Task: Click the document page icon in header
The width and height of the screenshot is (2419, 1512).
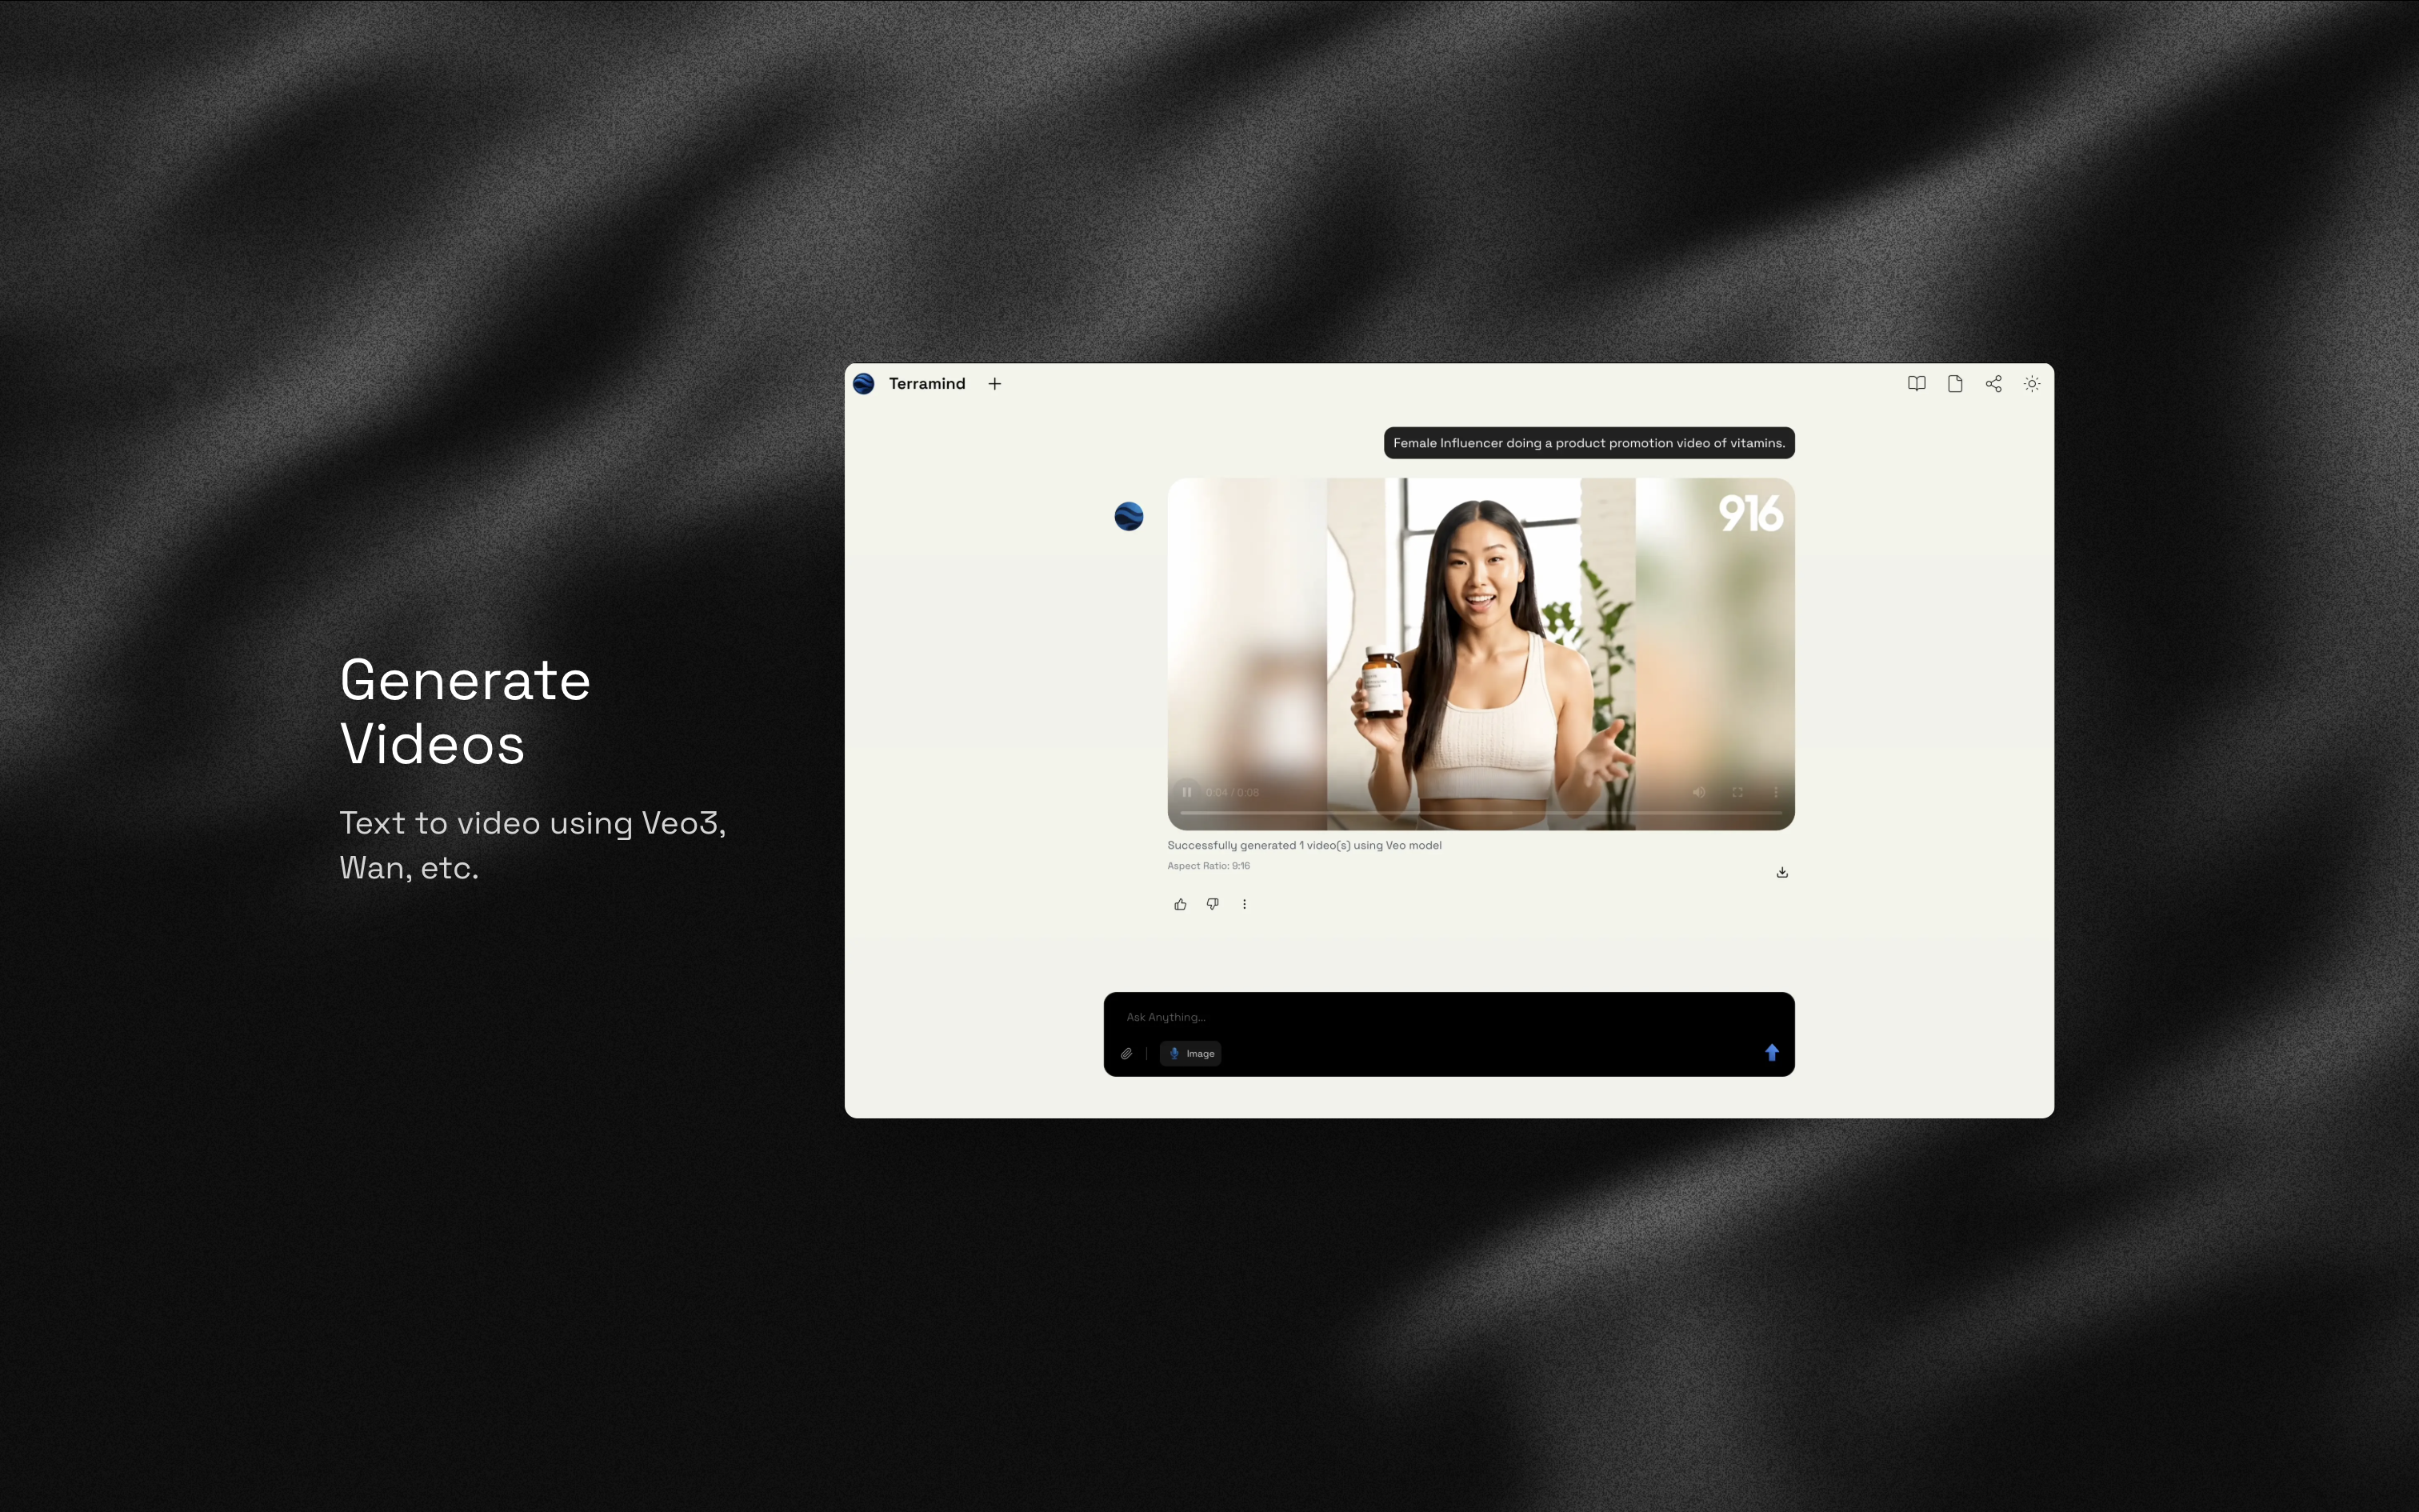Action: [1955, 384]
